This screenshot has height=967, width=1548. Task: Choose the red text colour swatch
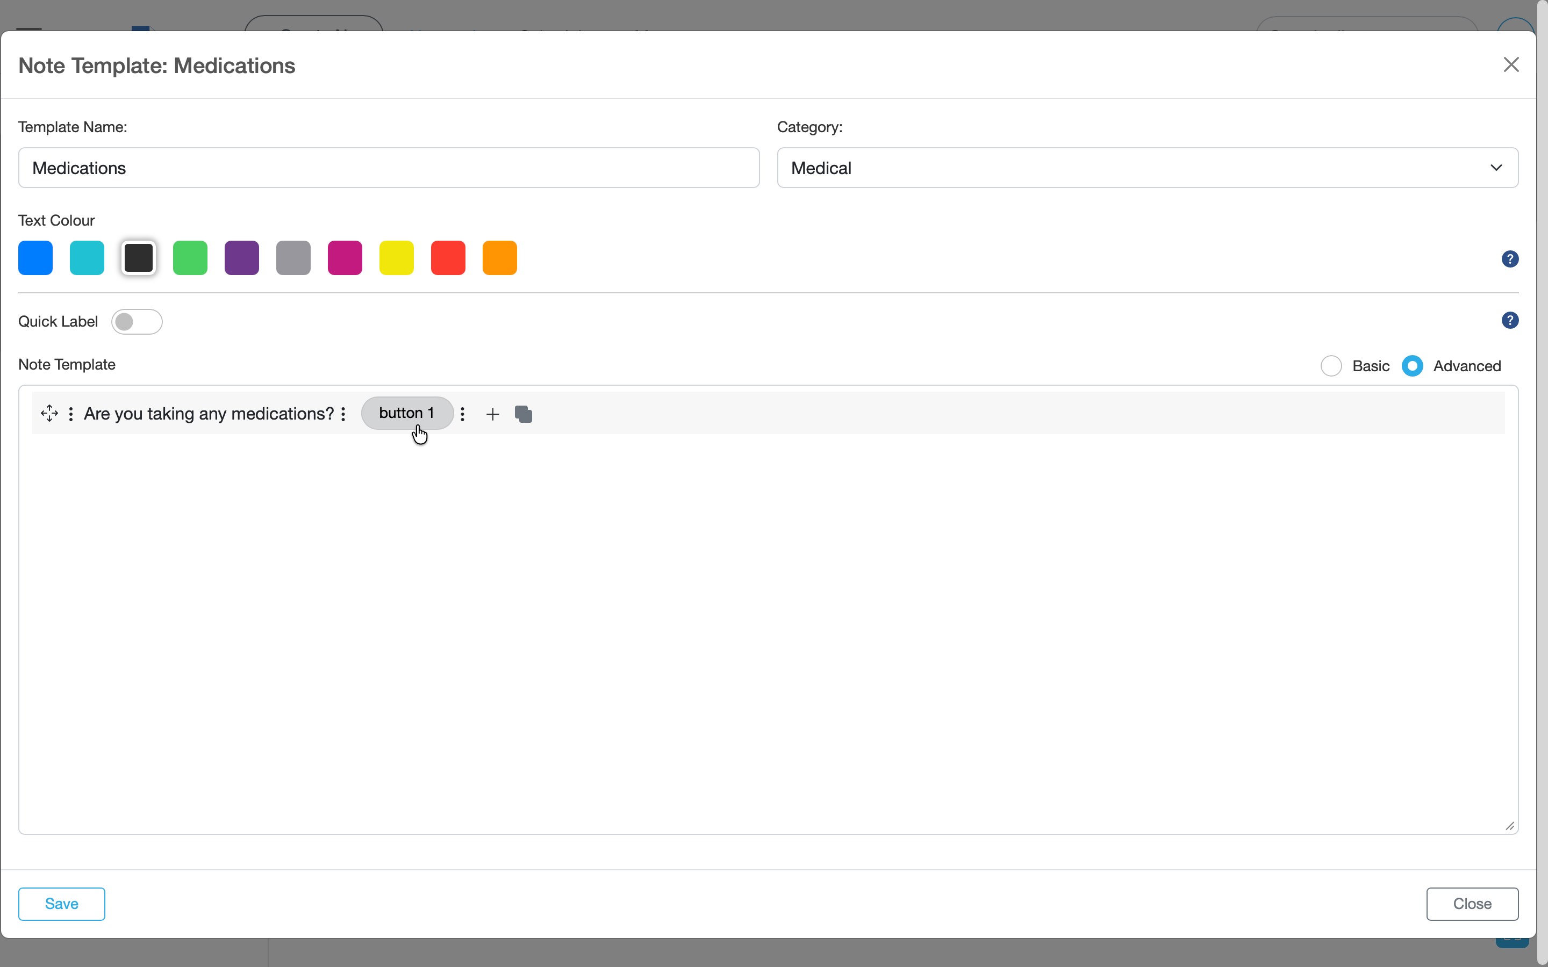448,257
